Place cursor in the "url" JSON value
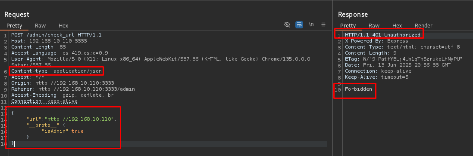Screen dimensions: 473x156 pyautogui.click(x=79, y=119)
